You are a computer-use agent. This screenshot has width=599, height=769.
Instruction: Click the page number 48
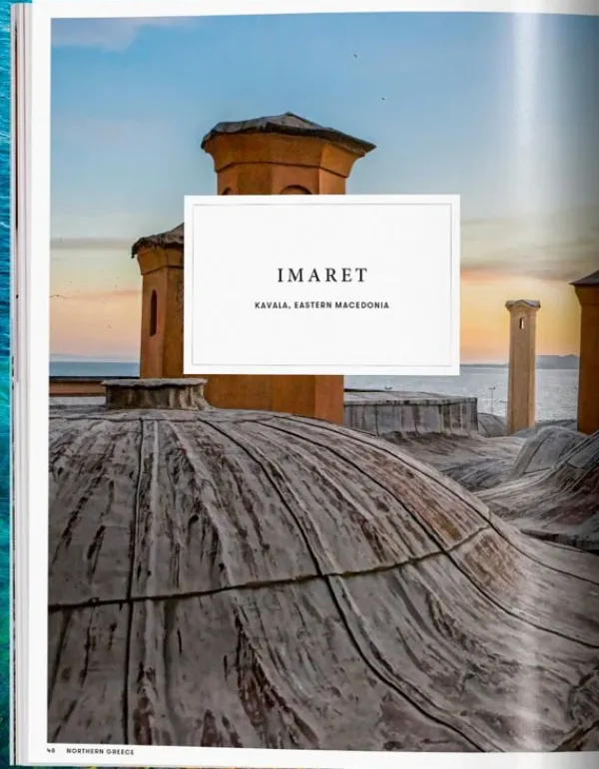pos(51,751)
